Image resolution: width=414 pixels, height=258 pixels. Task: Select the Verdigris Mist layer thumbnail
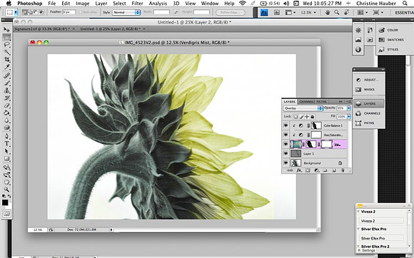click(296, 144)
